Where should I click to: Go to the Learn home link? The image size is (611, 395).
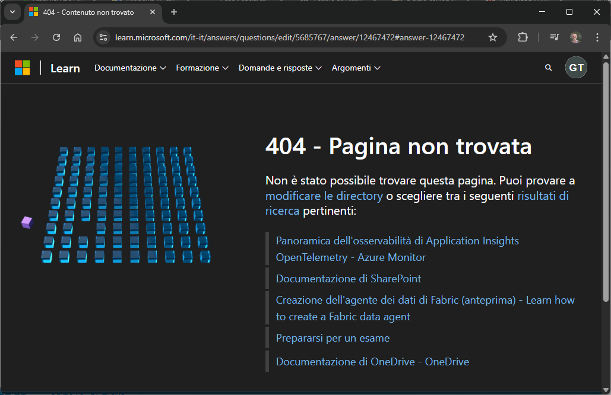pyautogui.click(x=65, y=68)
